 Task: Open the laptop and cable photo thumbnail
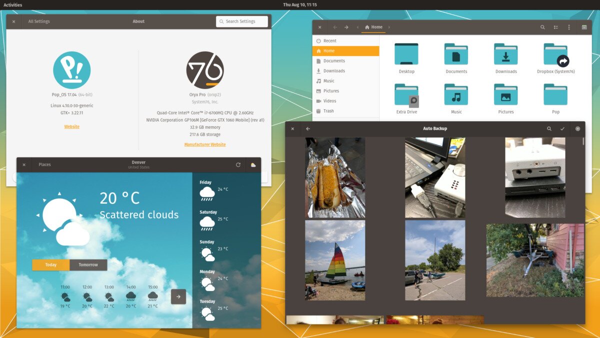[435, 178]
